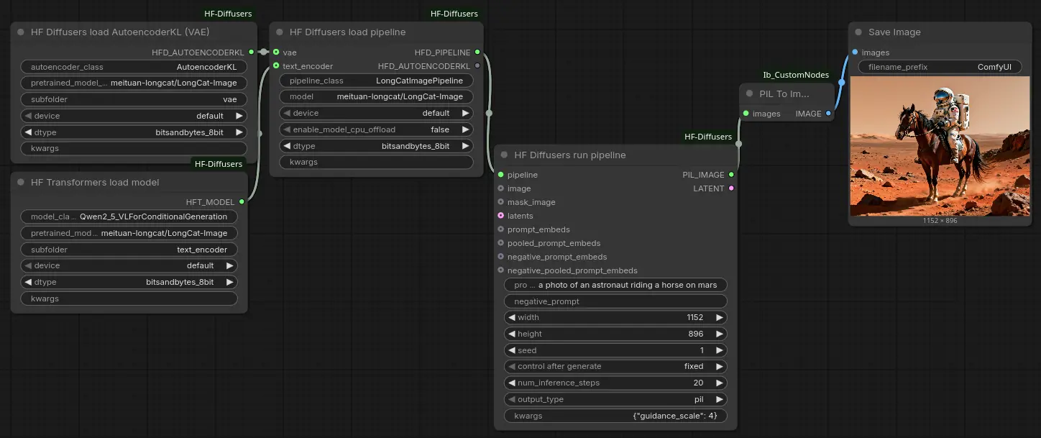The width and height of the screenshot is (1041, 438).
Task: Click the pink latents input port
Action: click(501, 216)
